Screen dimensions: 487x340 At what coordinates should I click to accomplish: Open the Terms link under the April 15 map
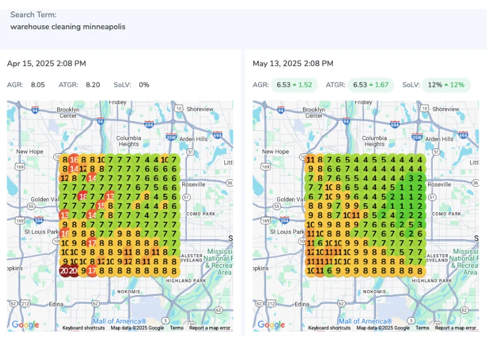point(177,328)
